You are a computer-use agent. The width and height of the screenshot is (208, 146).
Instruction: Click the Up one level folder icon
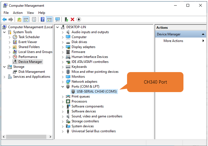click(x=19, y=20)
